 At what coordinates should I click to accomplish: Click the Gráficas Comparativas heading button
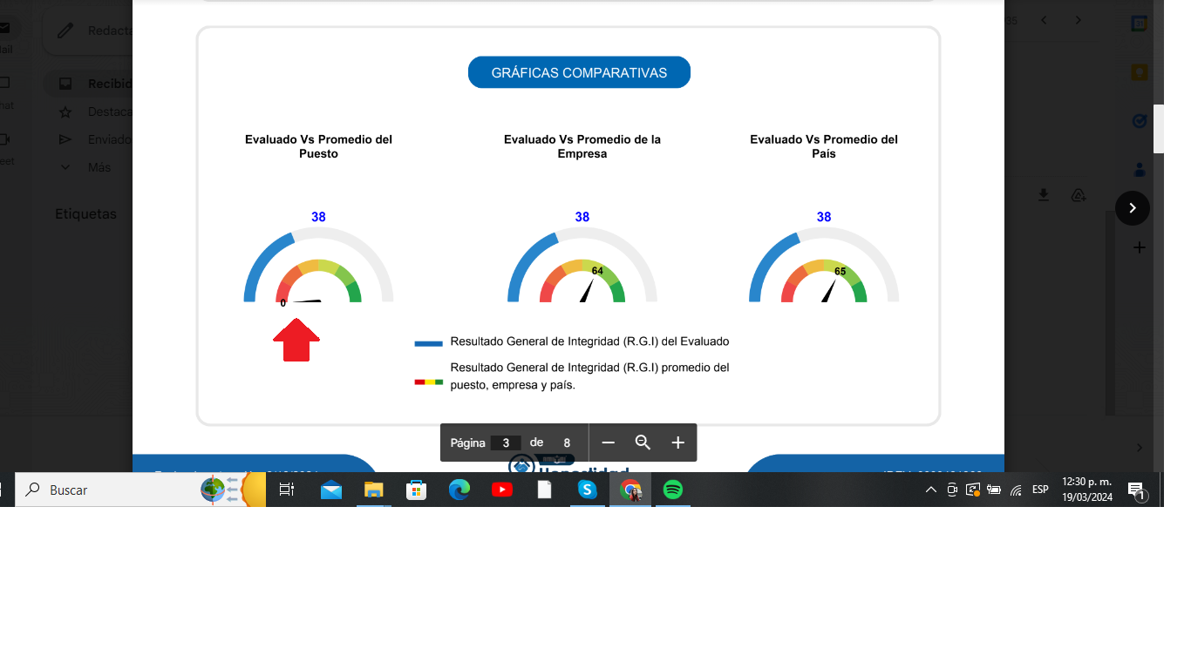click(x=579, y=72)
